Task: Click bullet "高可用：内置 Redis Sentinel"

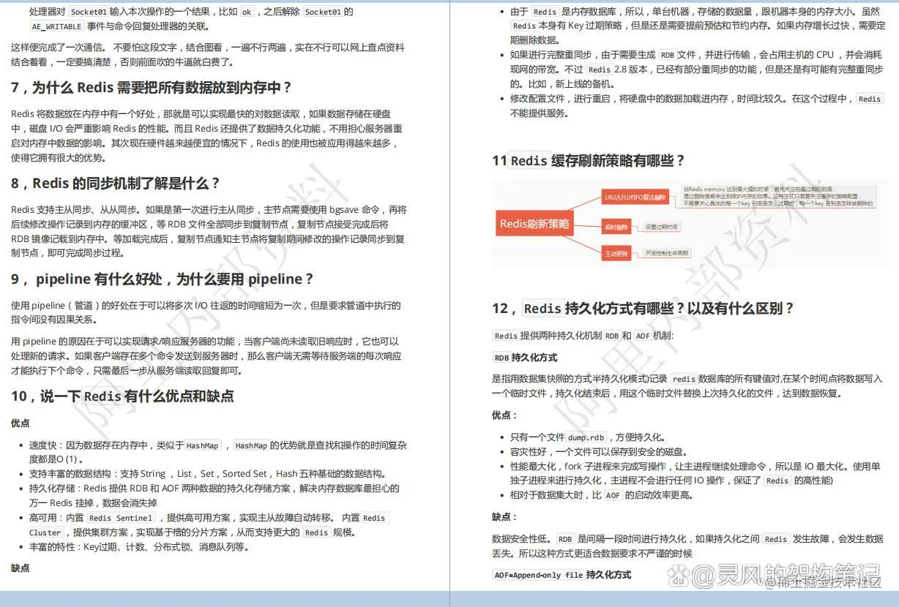Action: click(x=209, y=524)
